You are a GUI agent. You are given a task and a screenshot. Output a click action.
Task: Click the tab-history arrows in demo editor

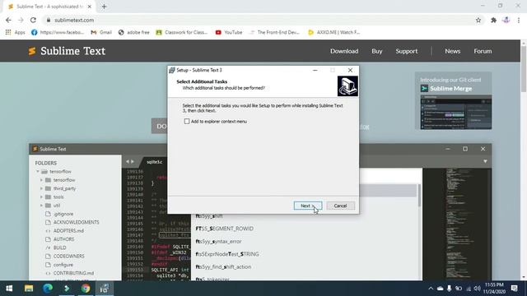point(130,161)
